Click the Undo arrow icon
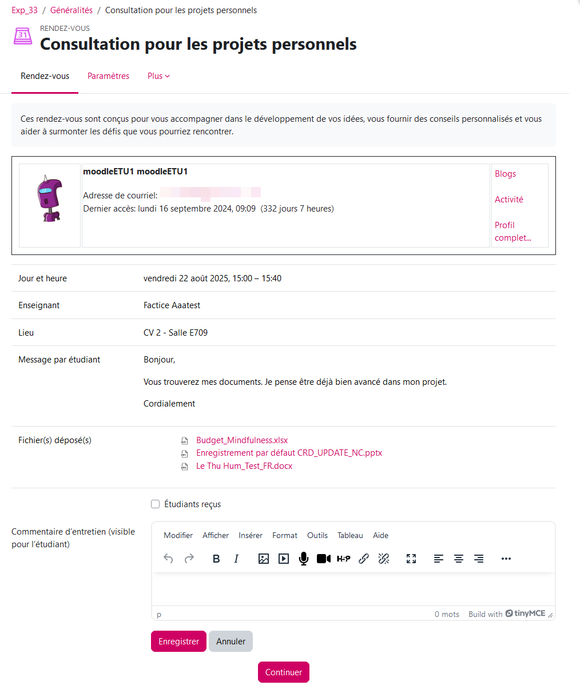Viewport: 580px width, 693px height. click(168, 559)
